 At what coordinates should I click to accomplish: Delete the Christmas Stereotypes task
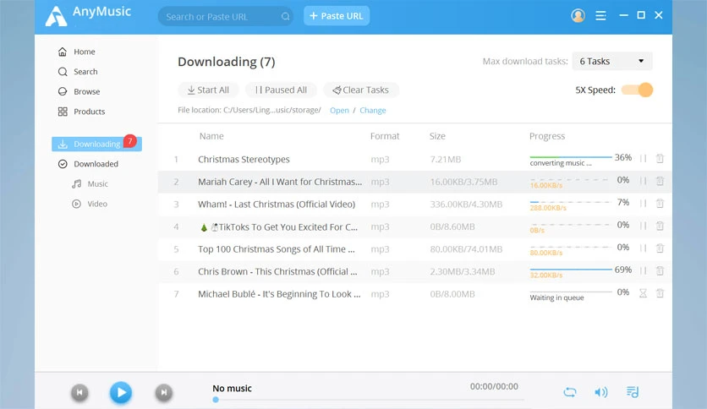point(660,159)
